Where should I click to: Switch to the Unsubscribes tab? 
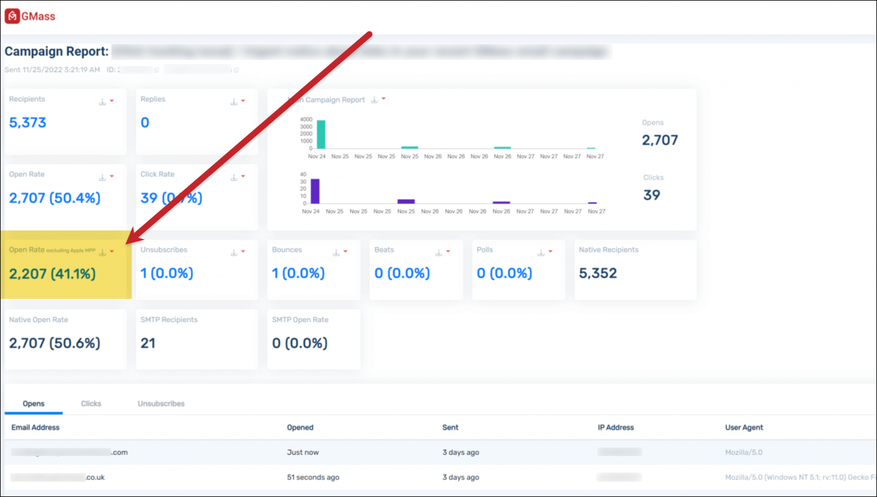pos(161,403)
